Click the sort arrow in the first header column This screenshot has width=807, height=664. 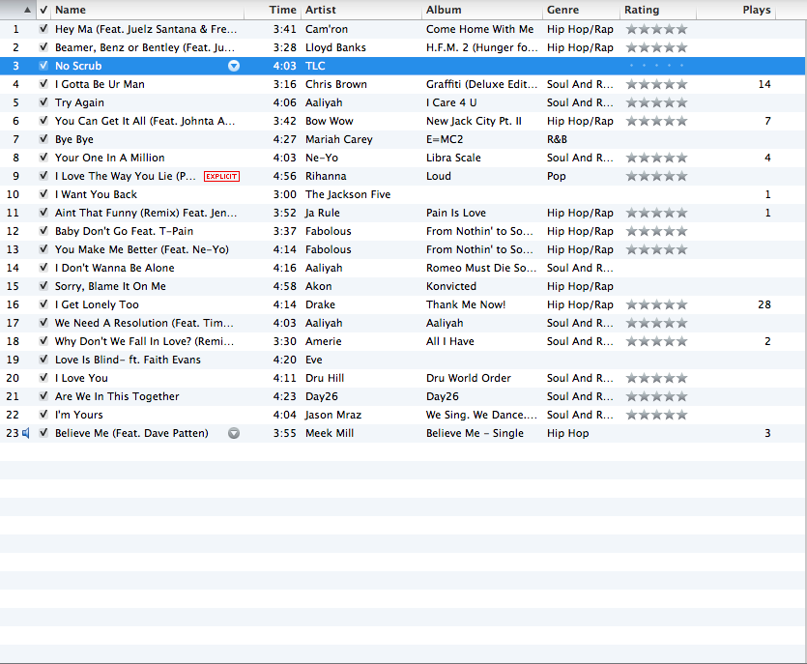coord(26,10)
